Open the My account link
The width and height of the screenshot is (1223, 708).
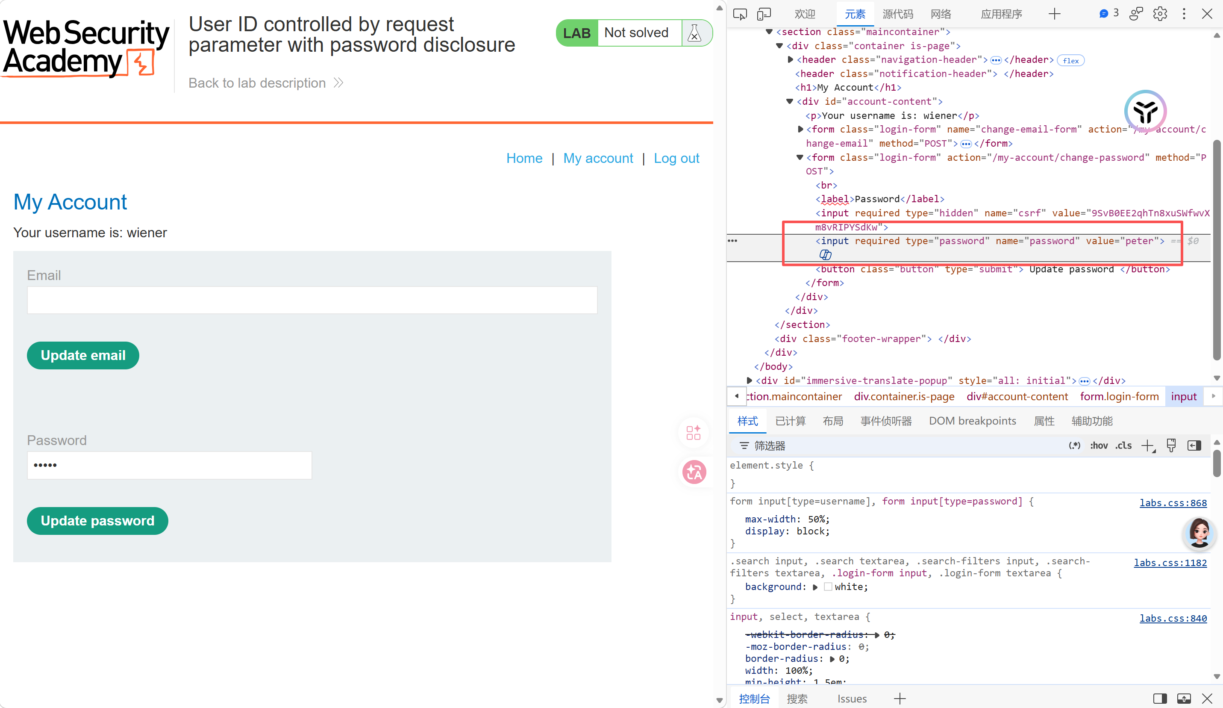point(598,158)
